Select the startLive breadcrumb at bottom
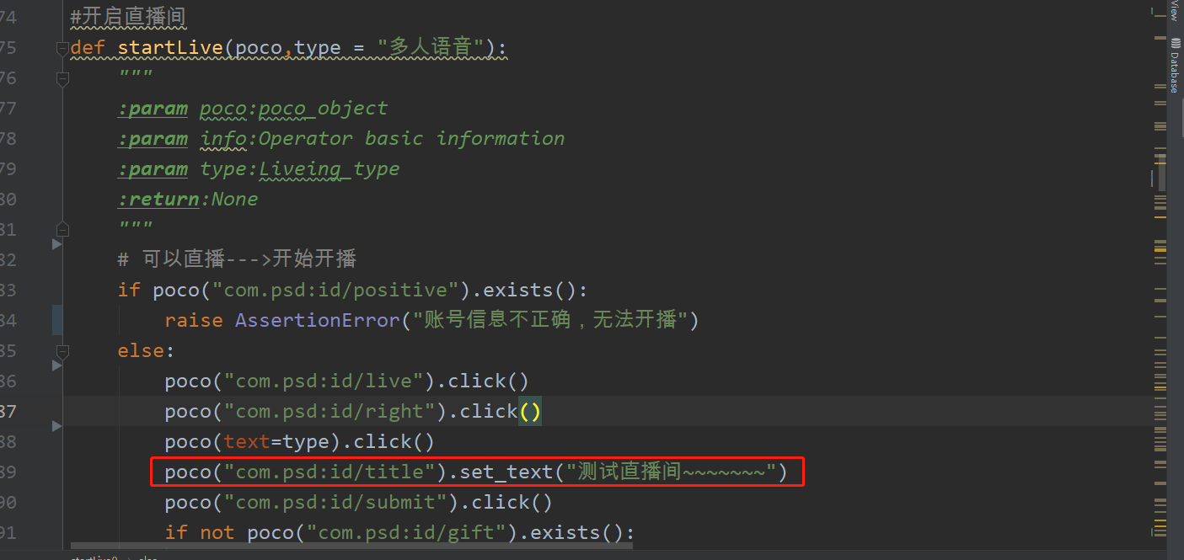This screenshot has width=1184, height=560. pyautogui.click(x=94, y=557)
